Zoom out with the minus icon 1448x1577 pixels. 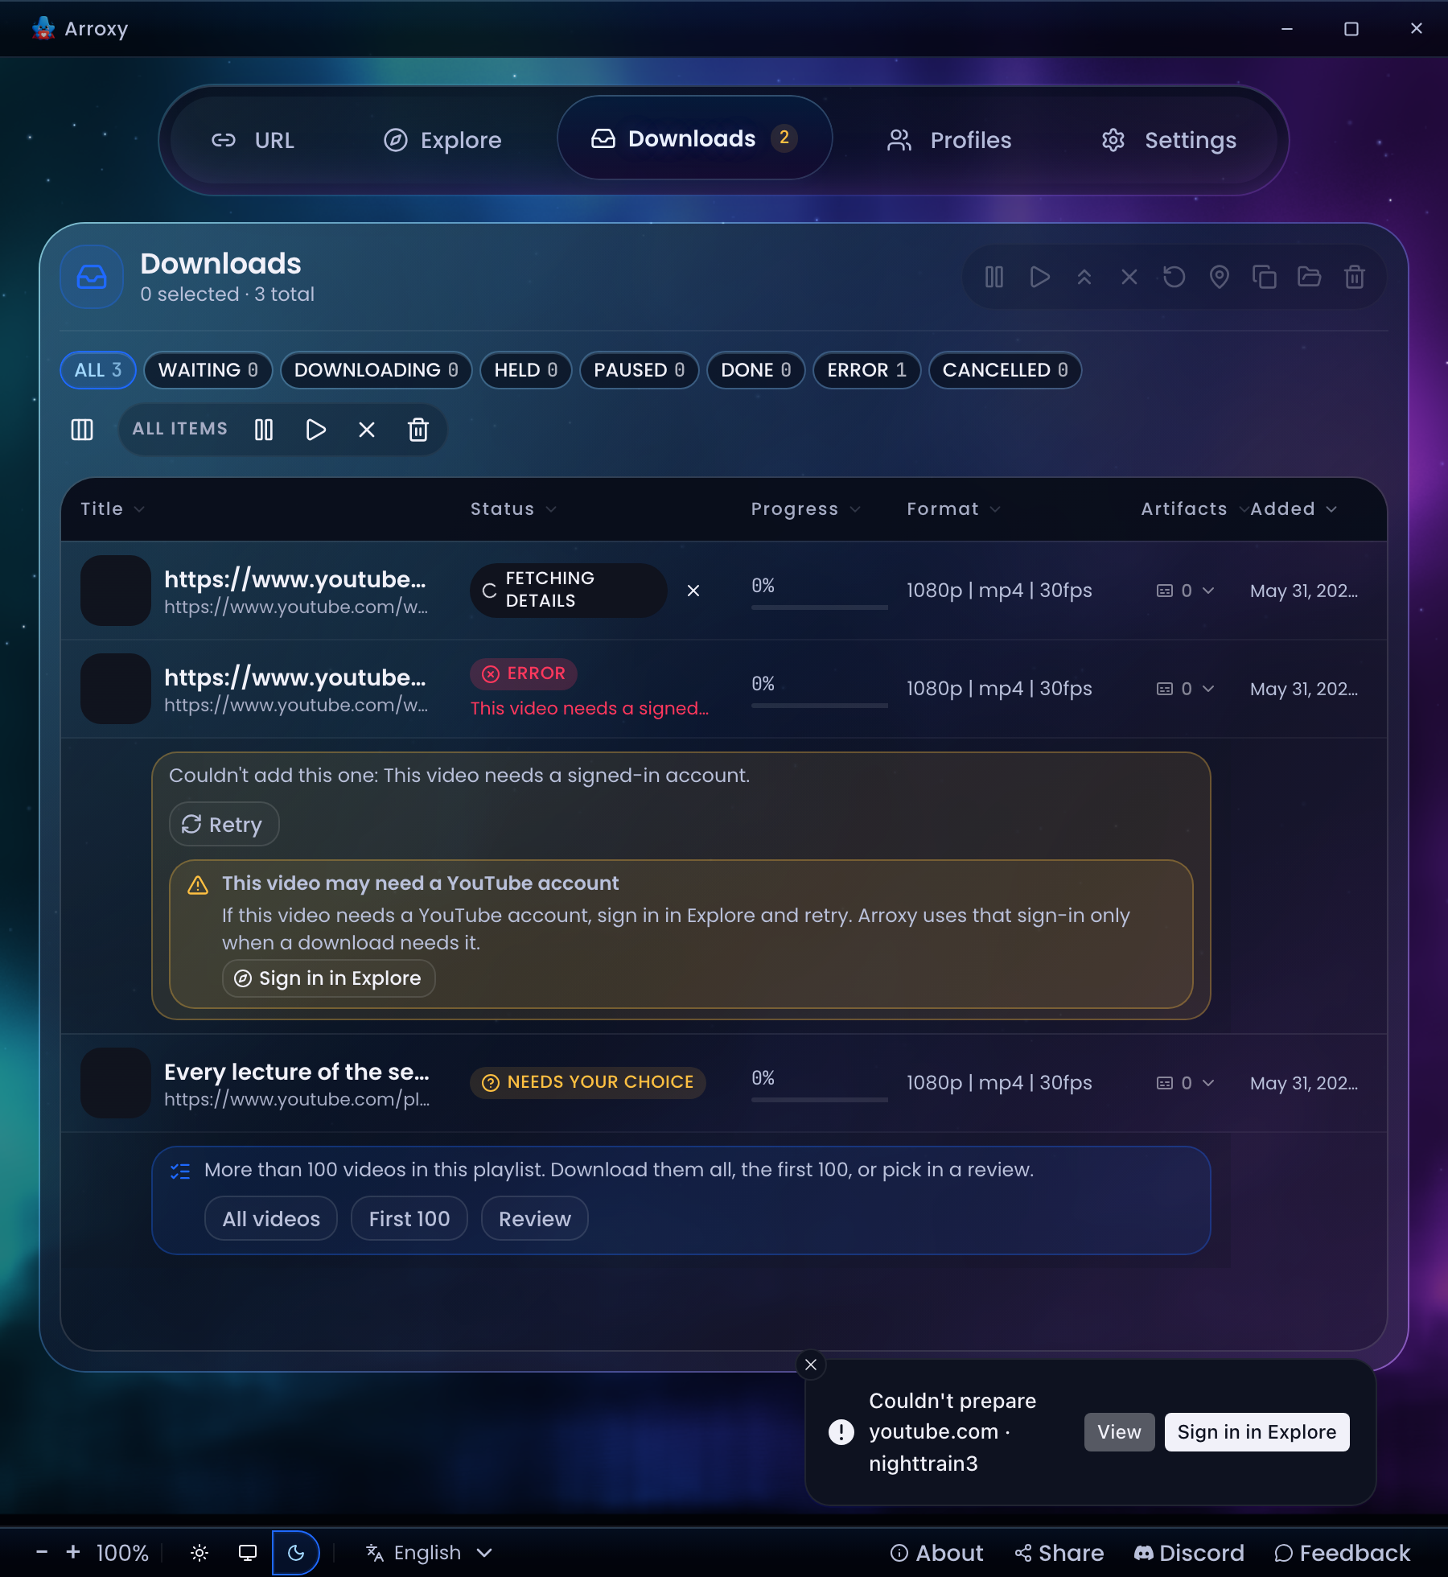click(x=42, y=1552)
